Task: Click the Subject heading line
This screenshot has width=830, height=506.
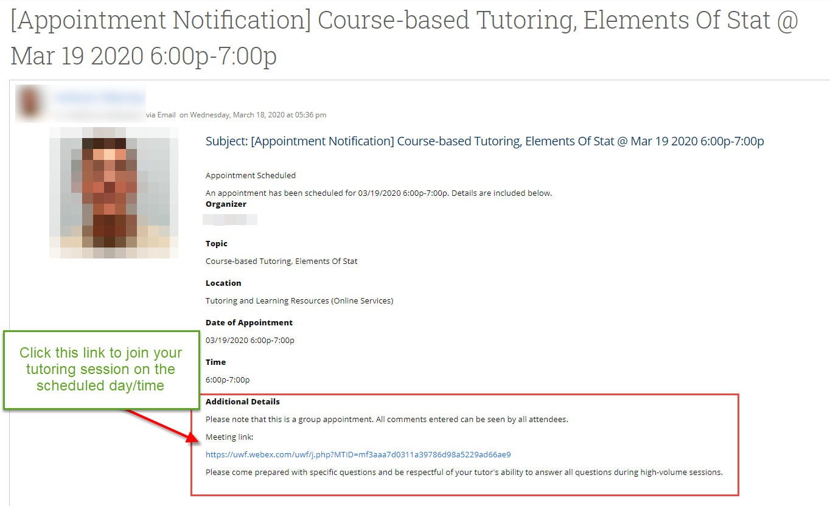Action: pos(484,142)
